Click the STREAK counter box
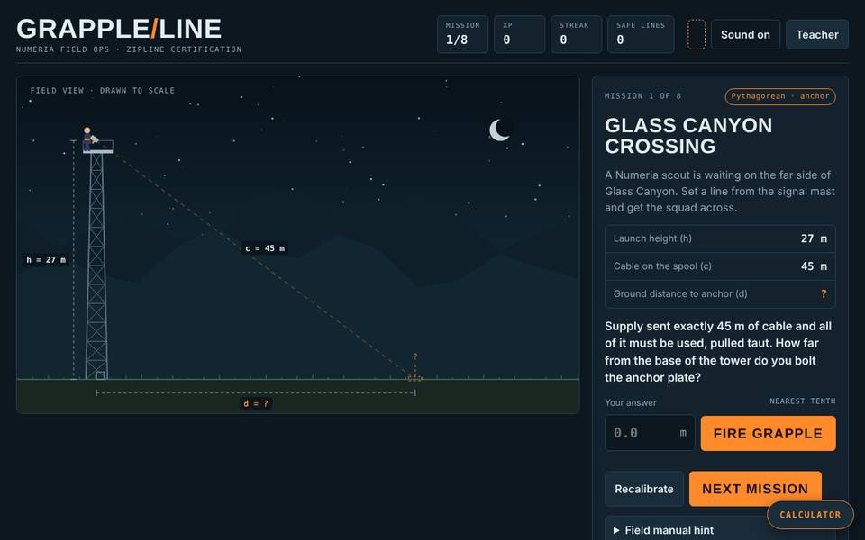865x540 pixels. (576, 34)
